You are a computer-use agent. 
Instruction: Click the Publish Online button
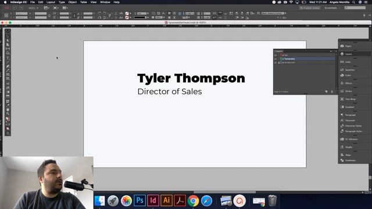(310, 8)
